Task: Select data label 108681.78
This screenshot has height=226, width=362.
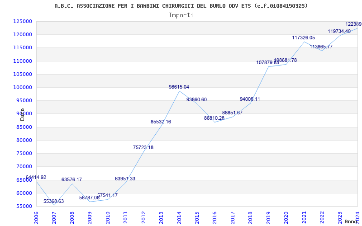Action: 286,61
